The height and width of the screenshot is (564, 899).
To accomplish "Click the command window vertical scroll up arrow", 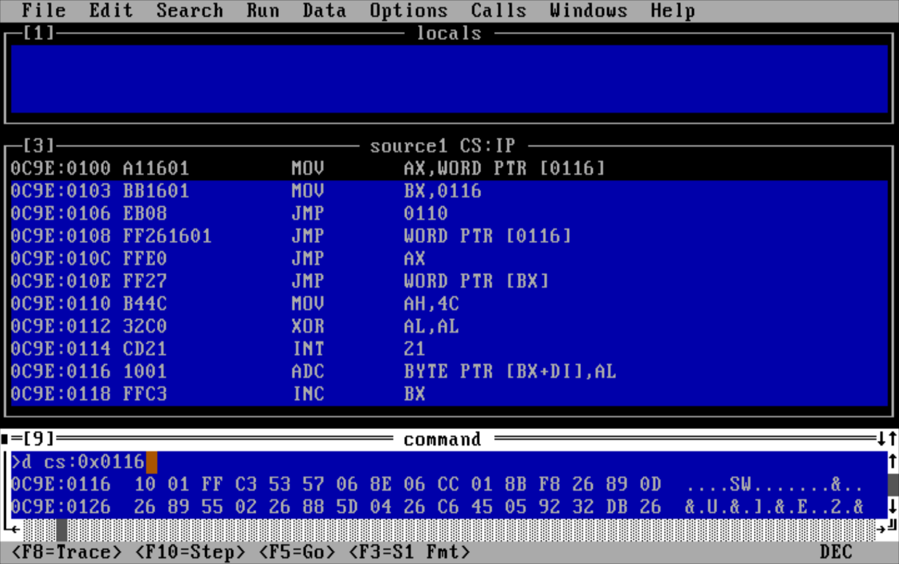I will [x=893, y=461].
